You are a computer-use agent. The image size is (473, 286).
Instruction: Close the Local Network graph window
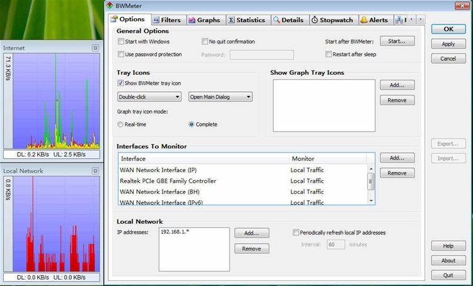[x=95, y=171]
